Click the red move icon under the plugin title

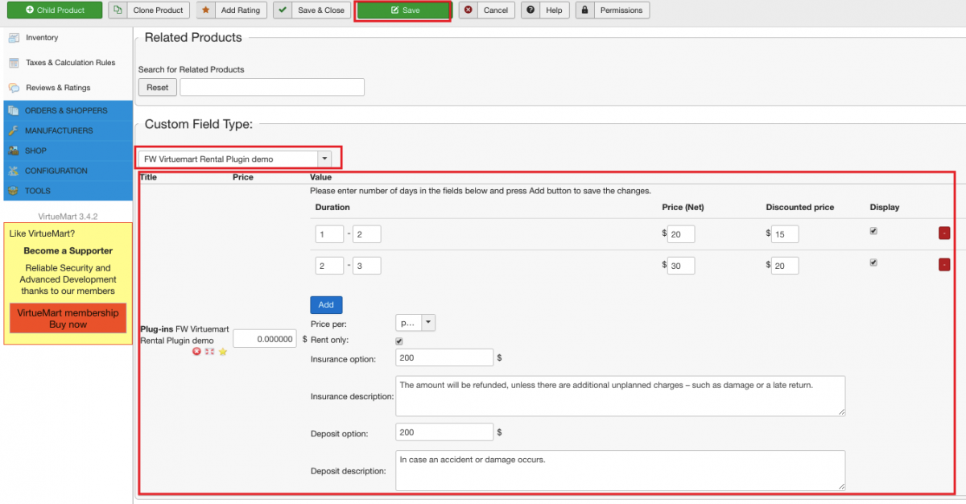209,352
